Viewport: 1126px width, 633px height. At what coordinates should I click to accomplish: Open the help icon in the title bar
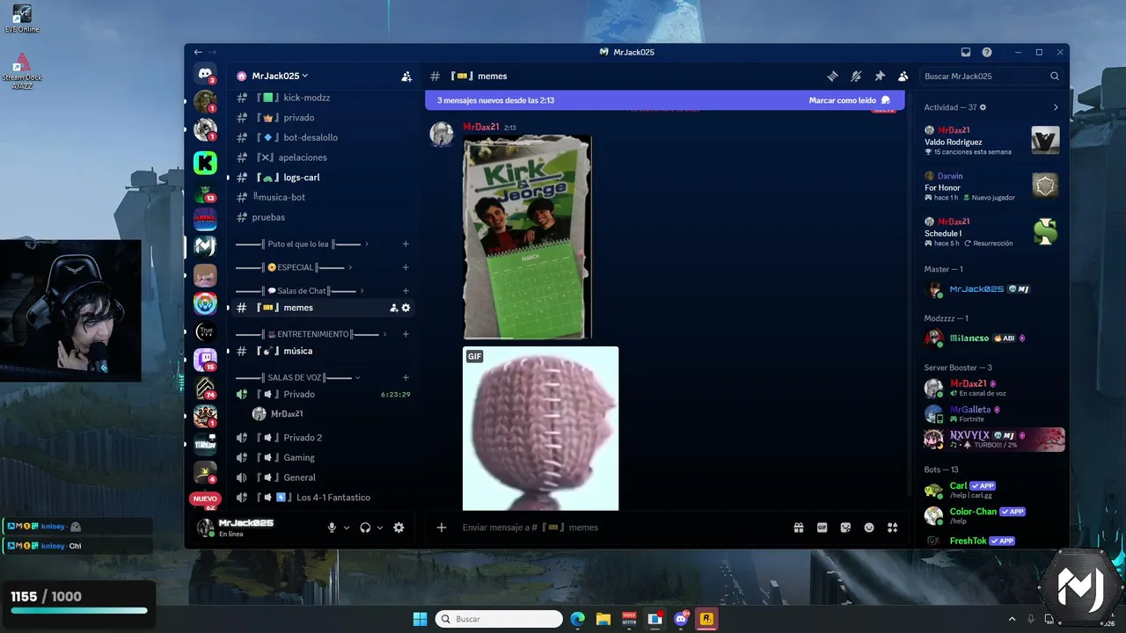click(987, 52)
